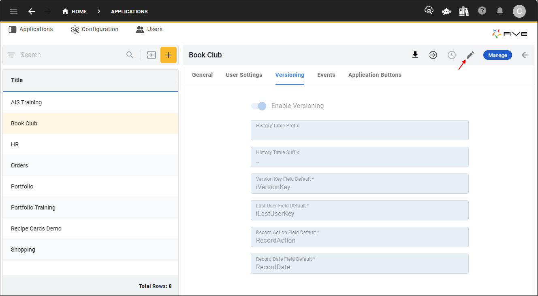The image size is (538, 296).
Task: Click the download export icon
Action: [x=415, y=55]
